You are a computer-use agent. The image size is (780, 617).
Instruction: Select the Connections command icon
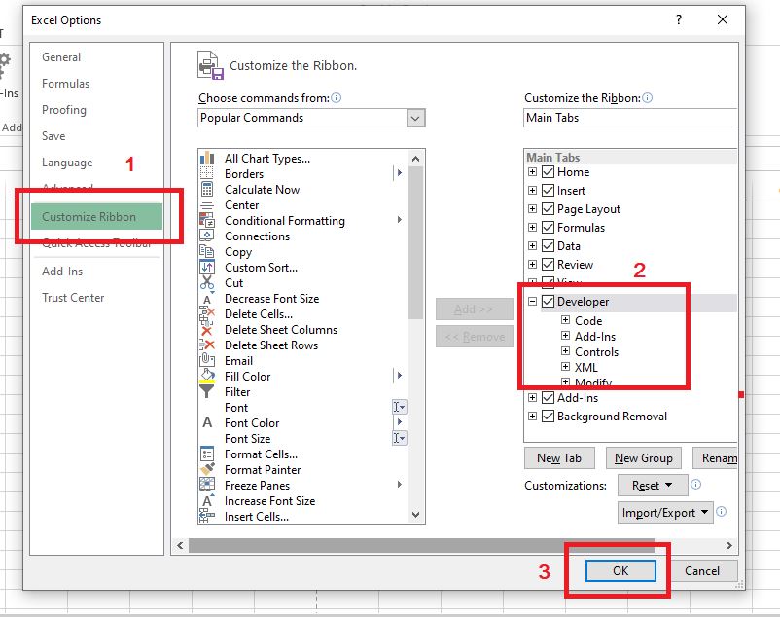[x=207, y=236]
